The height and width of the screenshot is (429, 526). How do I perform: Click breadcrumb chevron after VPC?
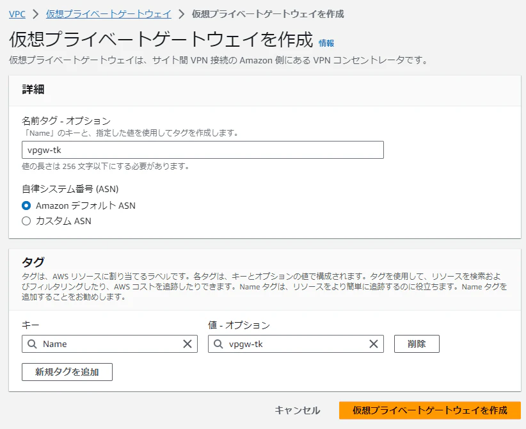point(36,14)
